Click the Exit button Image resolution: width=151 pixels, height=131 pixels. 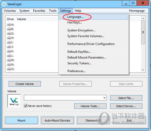tap(129, 121)
